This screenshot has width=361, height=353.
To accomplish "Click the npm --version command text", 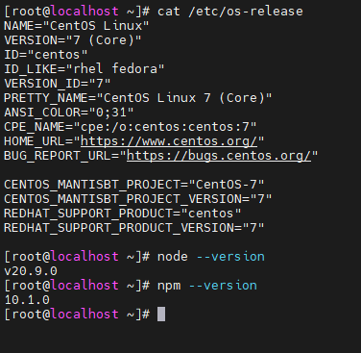I will click(x=207, y=286).
